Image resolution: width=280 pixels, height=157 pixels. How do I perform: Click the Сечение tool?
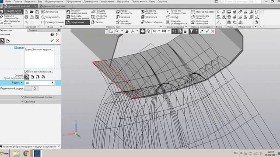[x=123, y=17]
